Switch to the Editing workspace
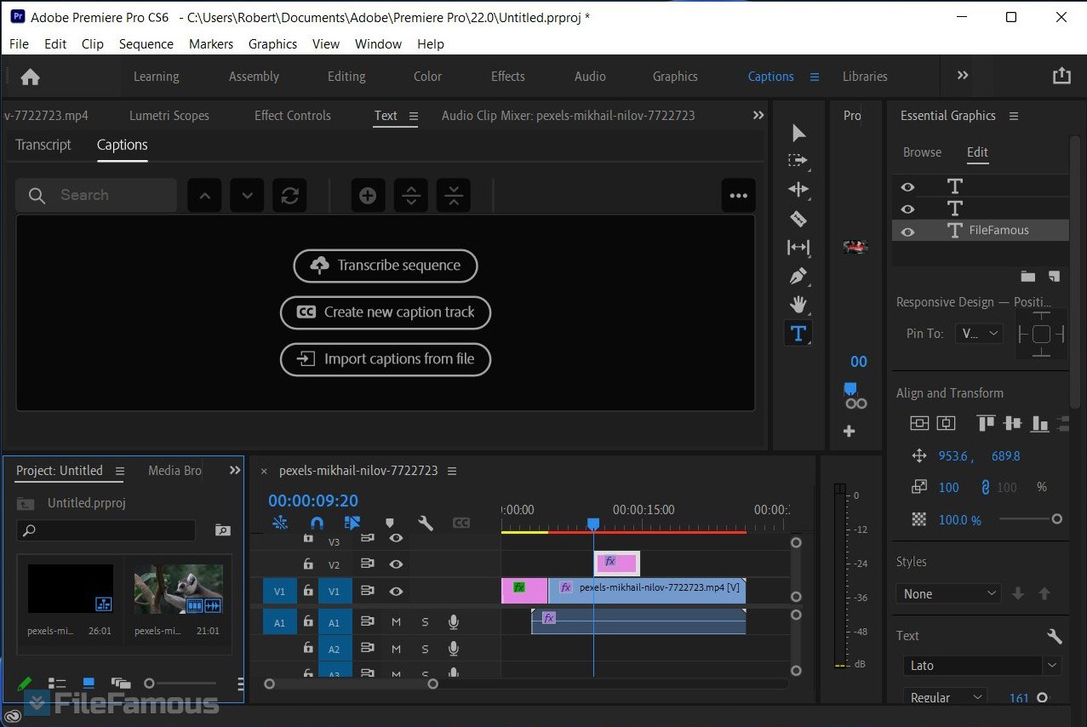The height and width of the screenshot is (727, 1087). 346,77
